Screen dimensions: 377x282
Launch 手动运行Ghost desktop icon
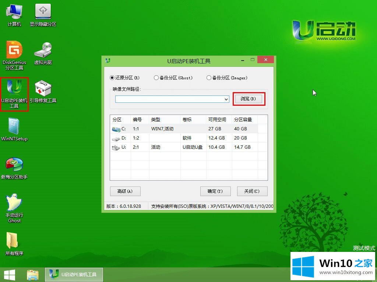click(14, 208)
